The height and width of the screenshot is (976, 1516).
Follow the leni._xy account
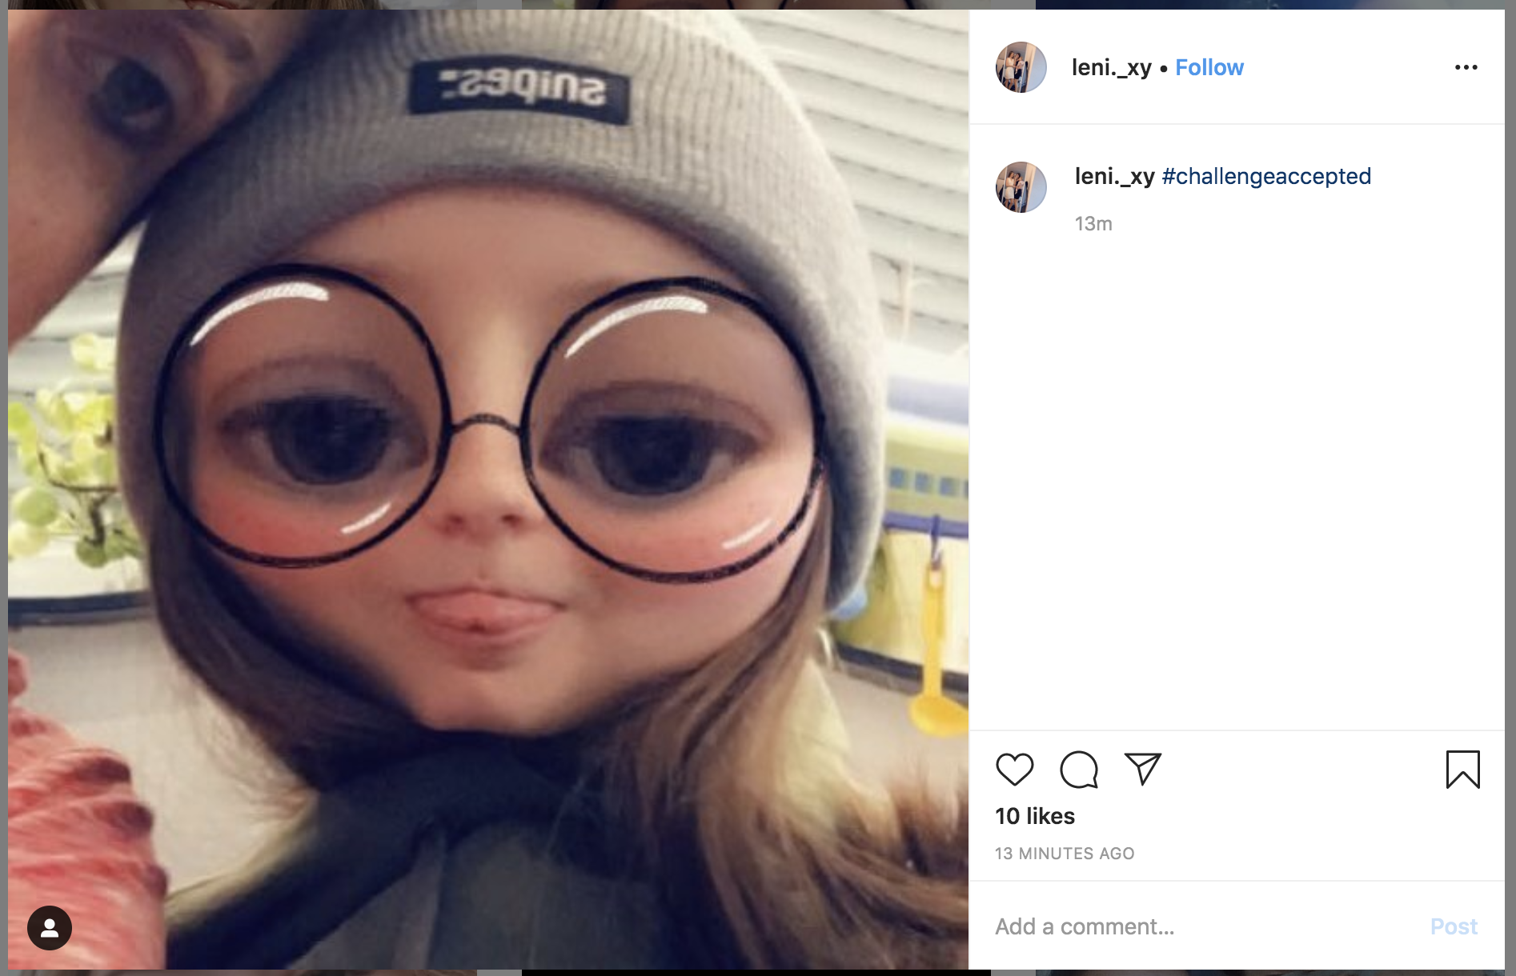click(x=1209, y=67)
